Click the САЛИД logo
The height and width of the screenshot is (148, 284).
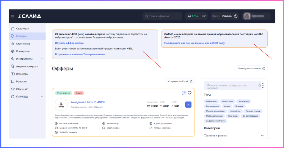tap(29, 16)
